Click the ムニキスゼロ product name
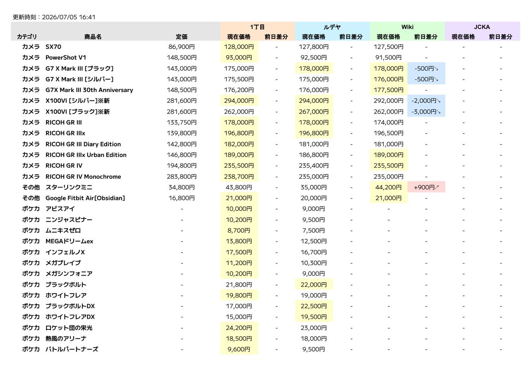Viewport: 531px width, 375px height. [x=63, y=230]
